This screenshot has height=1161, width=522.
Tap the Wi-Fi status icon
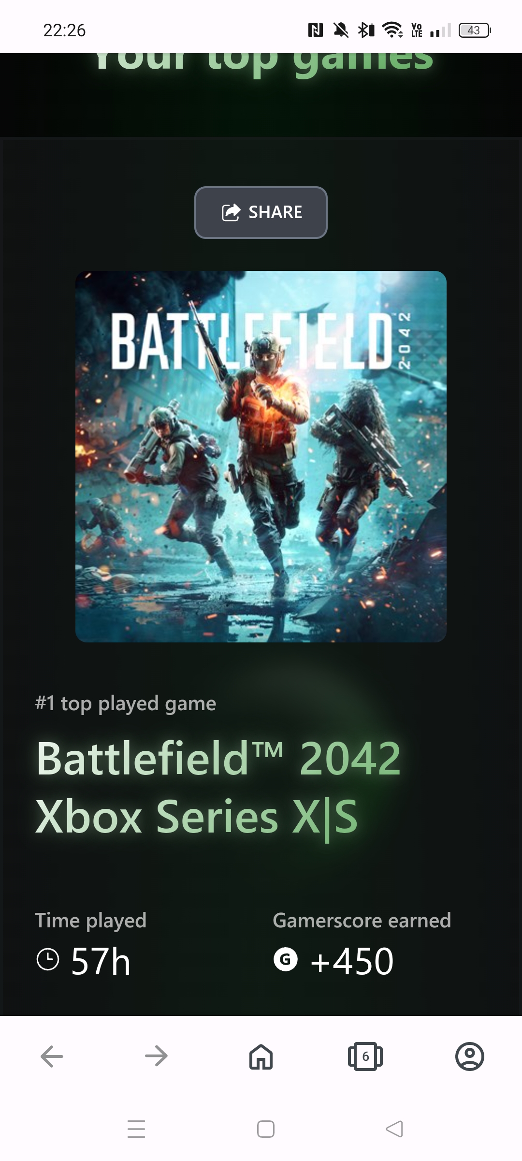[392, 30]
